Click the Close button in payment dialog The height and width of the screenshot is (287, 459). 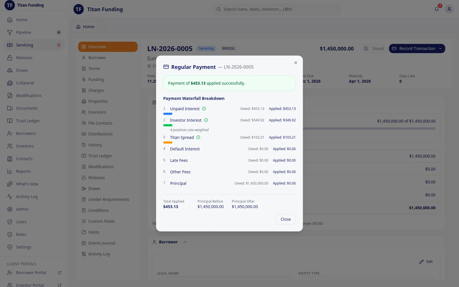coord(286,219)
